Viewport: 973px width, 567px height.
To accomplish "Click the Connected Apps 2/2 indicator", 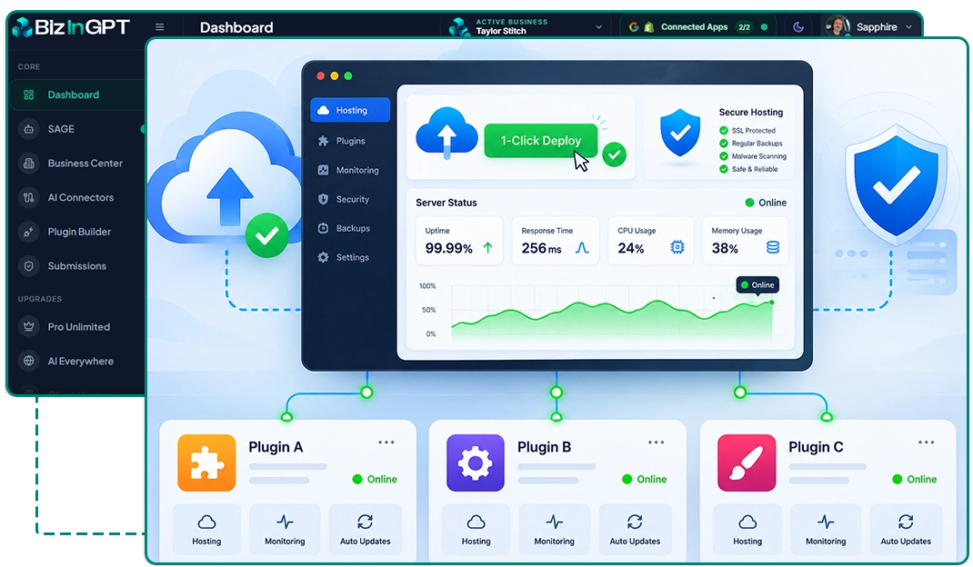I will (697, 26).
